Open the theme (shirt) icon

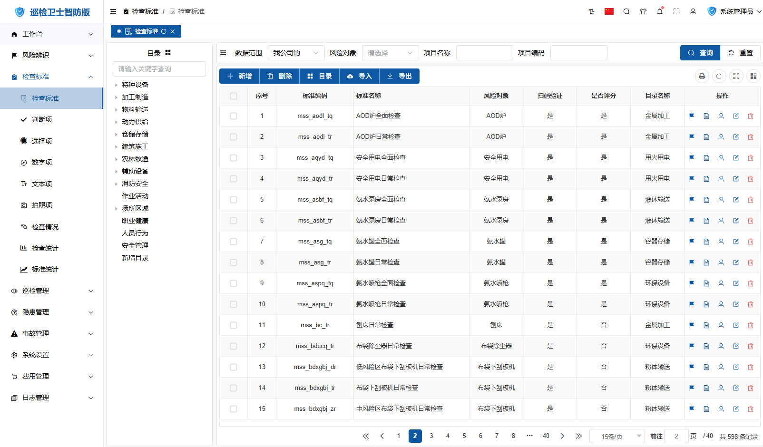643,11
